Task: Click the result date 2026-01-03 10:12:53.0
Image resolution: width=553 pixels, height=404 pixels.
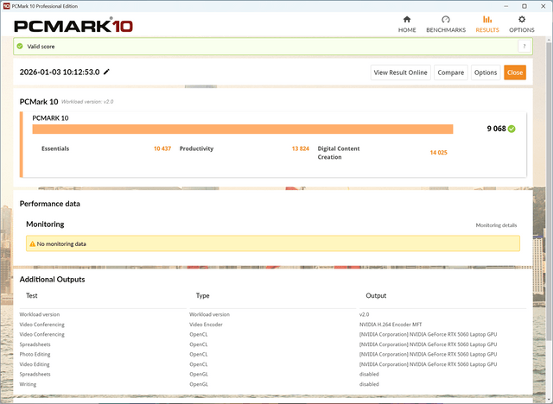Action: pyautogui.click(x=60, y=73)
